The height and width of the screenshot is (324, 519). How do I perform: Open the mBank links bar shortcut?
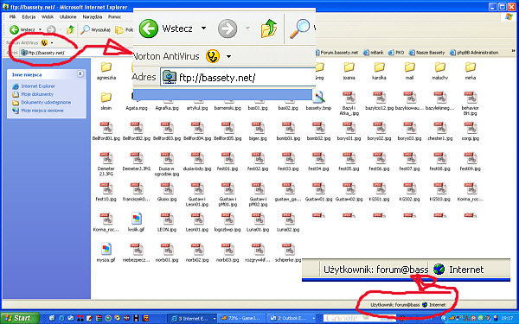coord(374,52)
